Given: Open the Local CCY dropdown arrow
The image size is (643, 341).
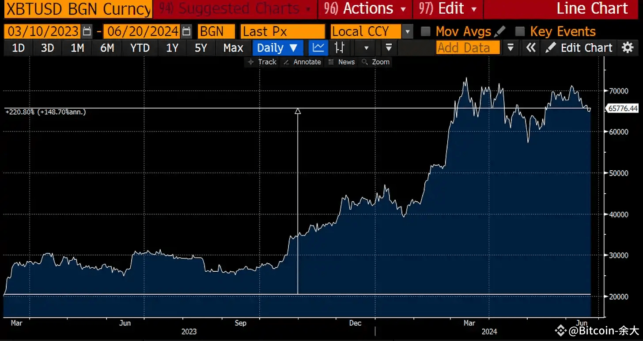Looking at the screenshot, I should [x=408, y=32].
